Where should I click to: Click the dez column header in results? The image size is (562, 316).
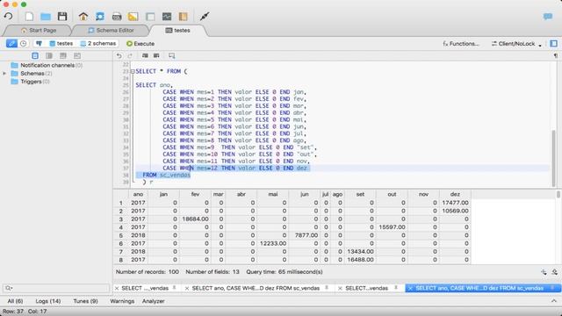pos(455,194)
